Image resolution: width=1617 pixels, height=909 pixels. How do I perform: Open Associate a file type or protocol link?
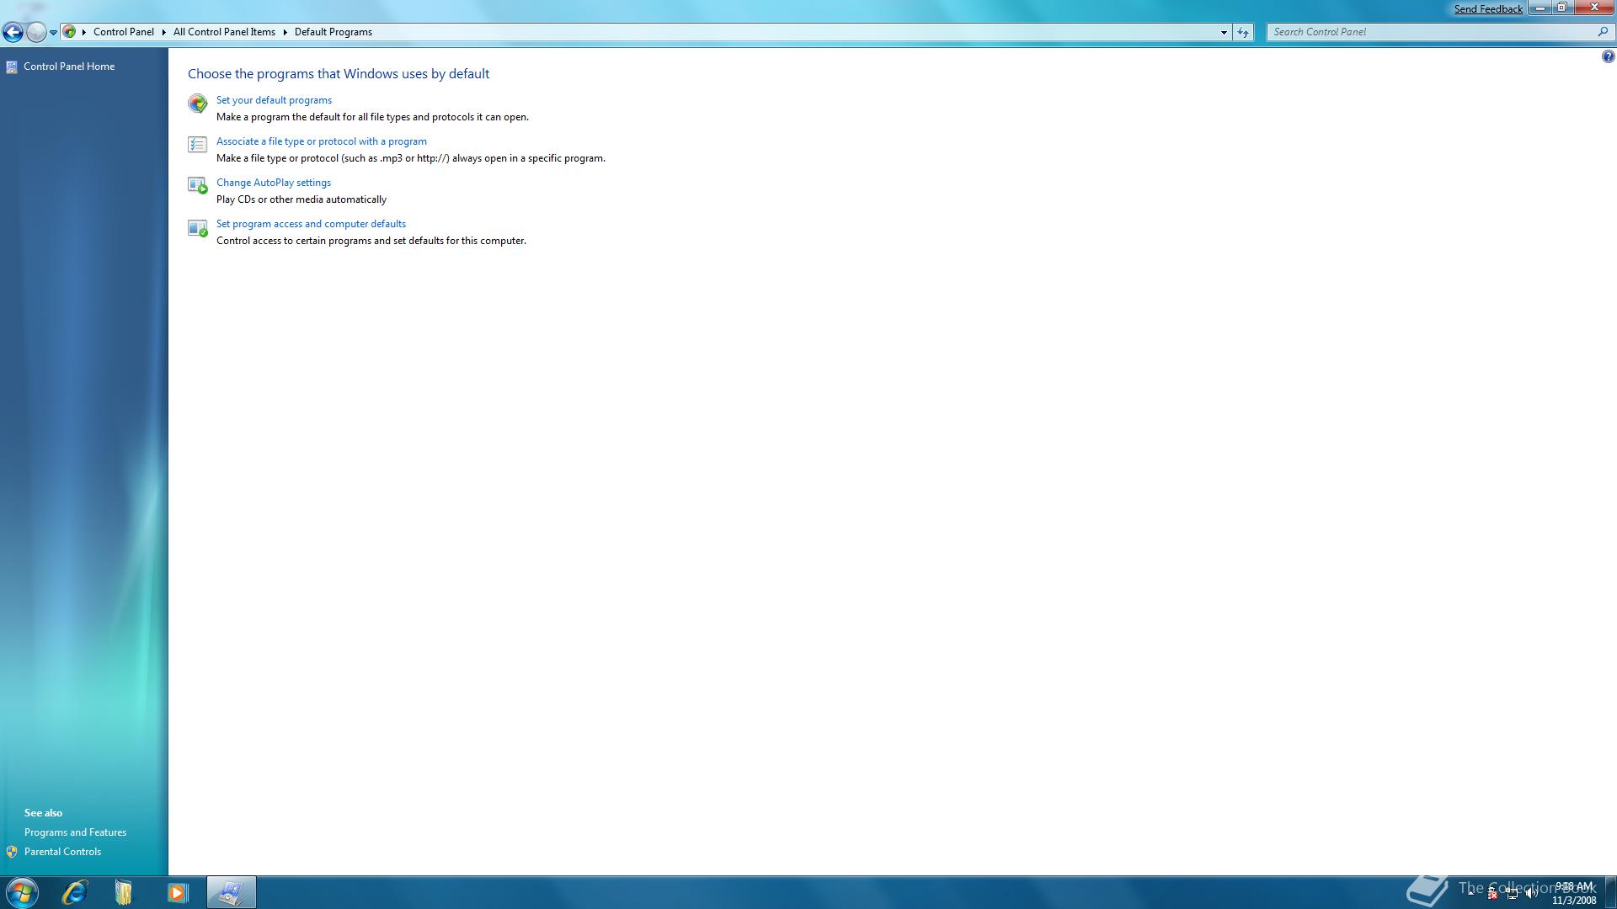322,141
